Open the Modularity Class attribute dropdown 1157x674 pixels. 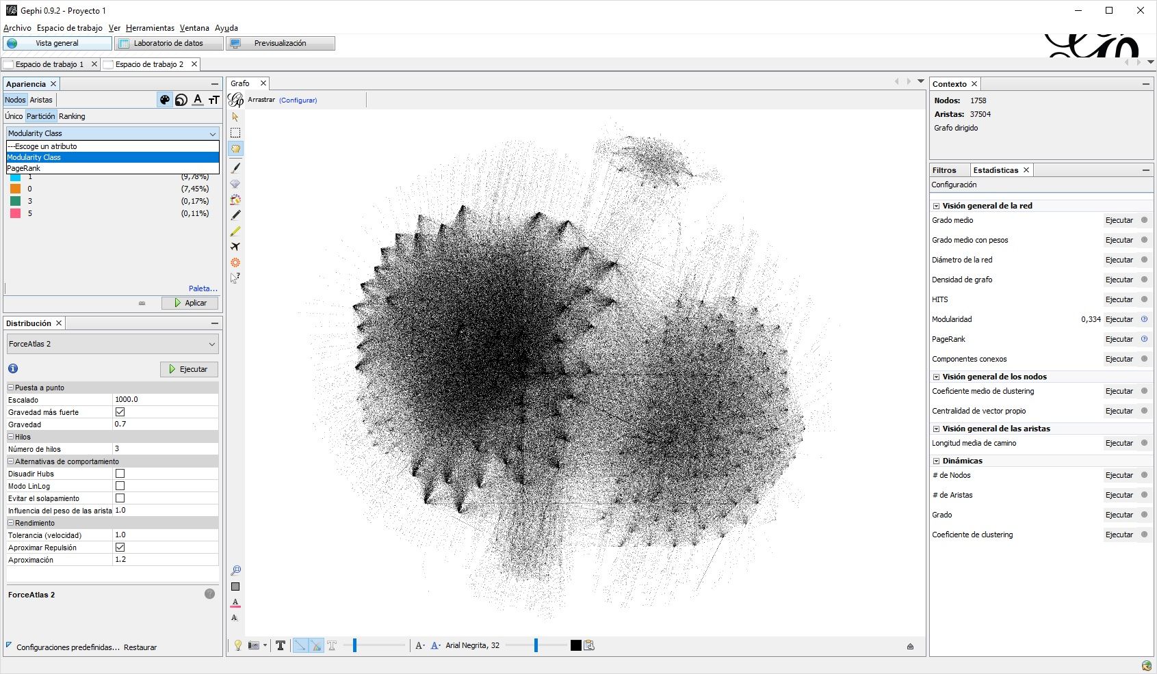(x=112, y=133)
